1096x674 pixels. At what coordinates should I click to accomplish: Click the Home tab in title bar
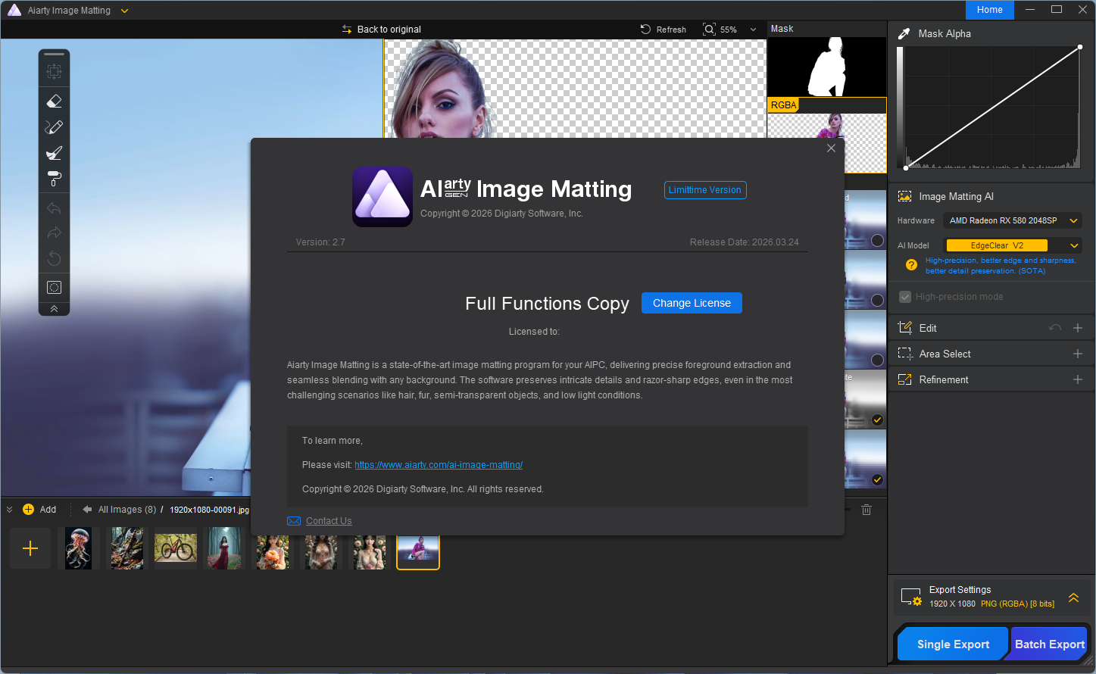click(x=989, y=10)
